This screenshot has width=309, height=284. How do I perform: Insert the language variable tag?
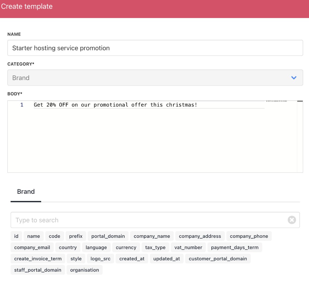click(96, 247)
